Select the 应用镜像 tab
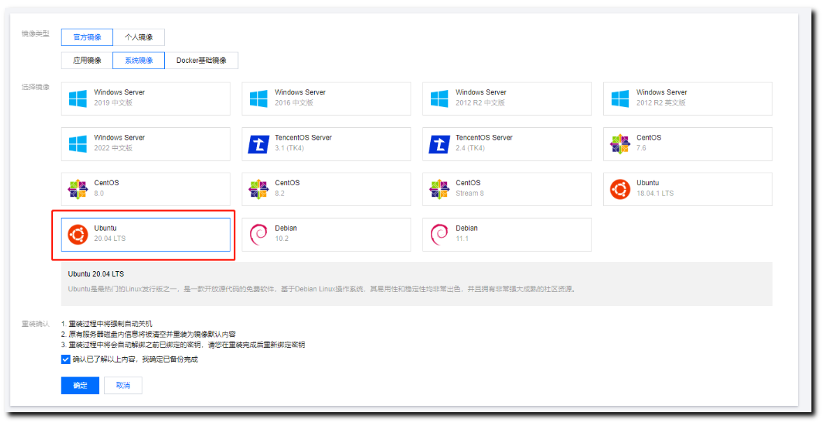The width and height of the screenshot is (824, 422). (x=87, y=61)
